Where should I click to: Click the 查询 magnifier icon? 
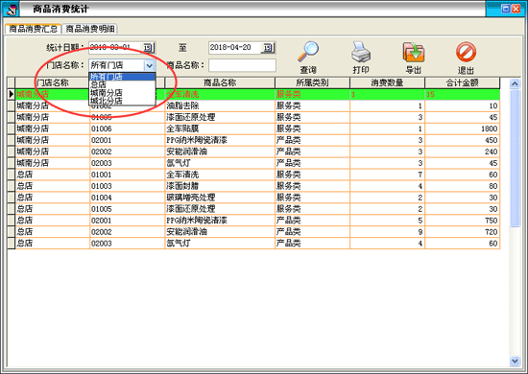(x=308, y=52)
